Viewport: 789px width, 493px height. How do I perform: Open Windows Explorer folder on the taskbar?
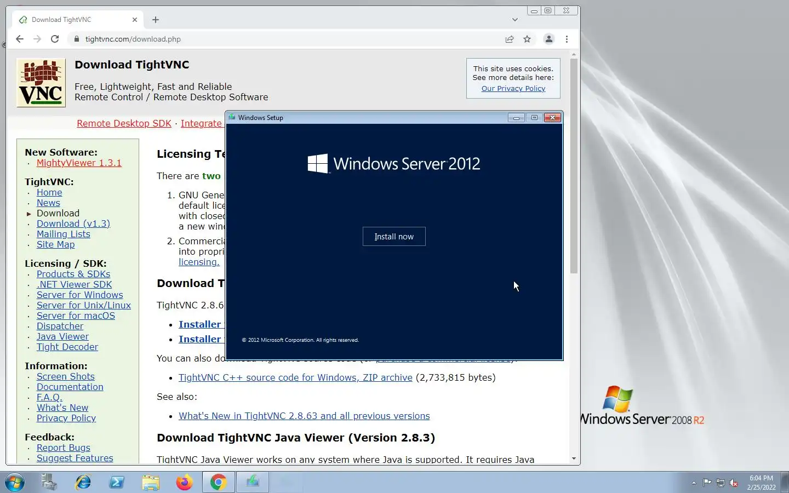(x=151, y=482)
